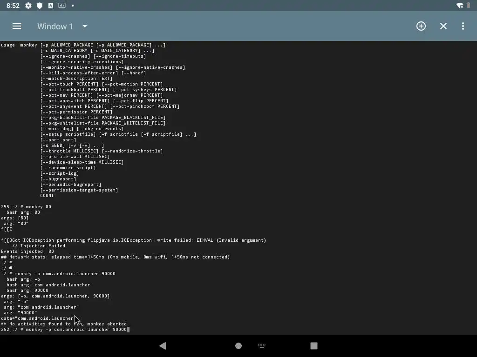Click the '[--randomize-script]' line
477x357 pixels.
[x=68, y=168]
